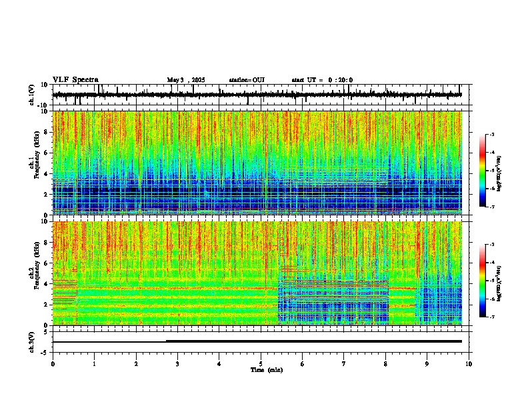Click tick label "7" on the Time axis
This screenshot has width=528, height=408.
pyautogui.click(x=344, y=364)
